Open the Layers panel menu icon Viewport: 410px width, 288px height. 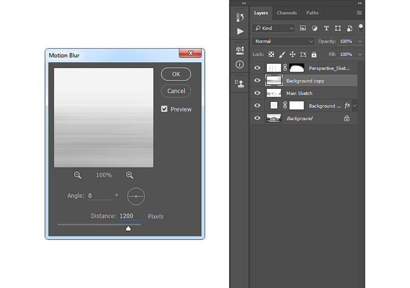click(359, 13)
